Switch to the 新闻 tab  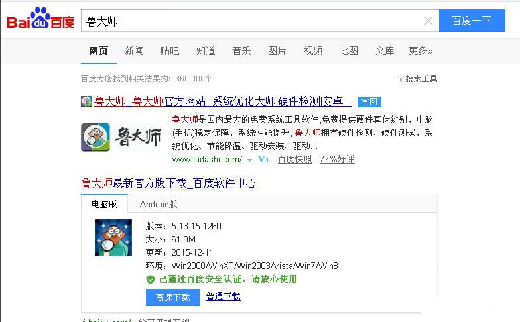tap(134, 51)
